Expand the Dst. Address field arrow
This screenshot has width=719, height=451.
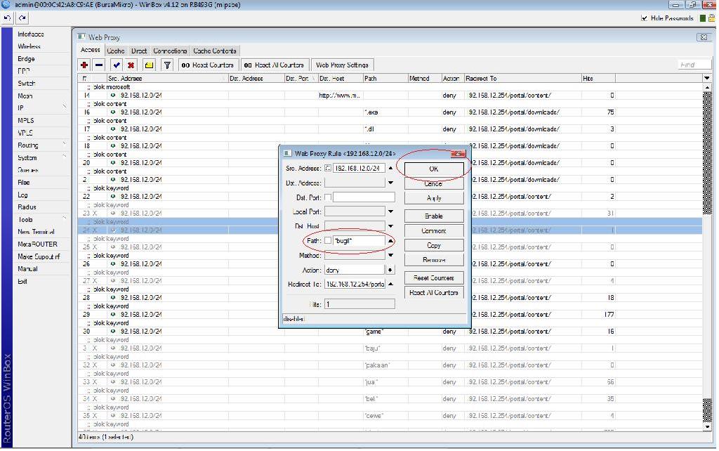coord(390,183)
